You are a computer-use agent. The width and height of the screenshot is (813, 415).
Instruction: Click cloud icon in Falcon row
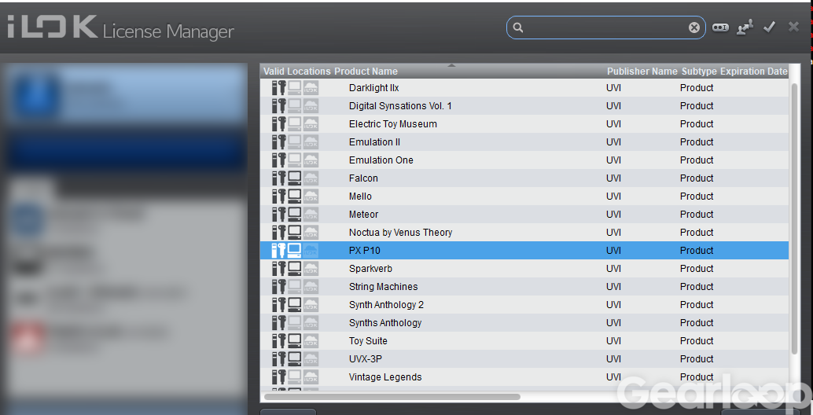[x=311, y=178]
